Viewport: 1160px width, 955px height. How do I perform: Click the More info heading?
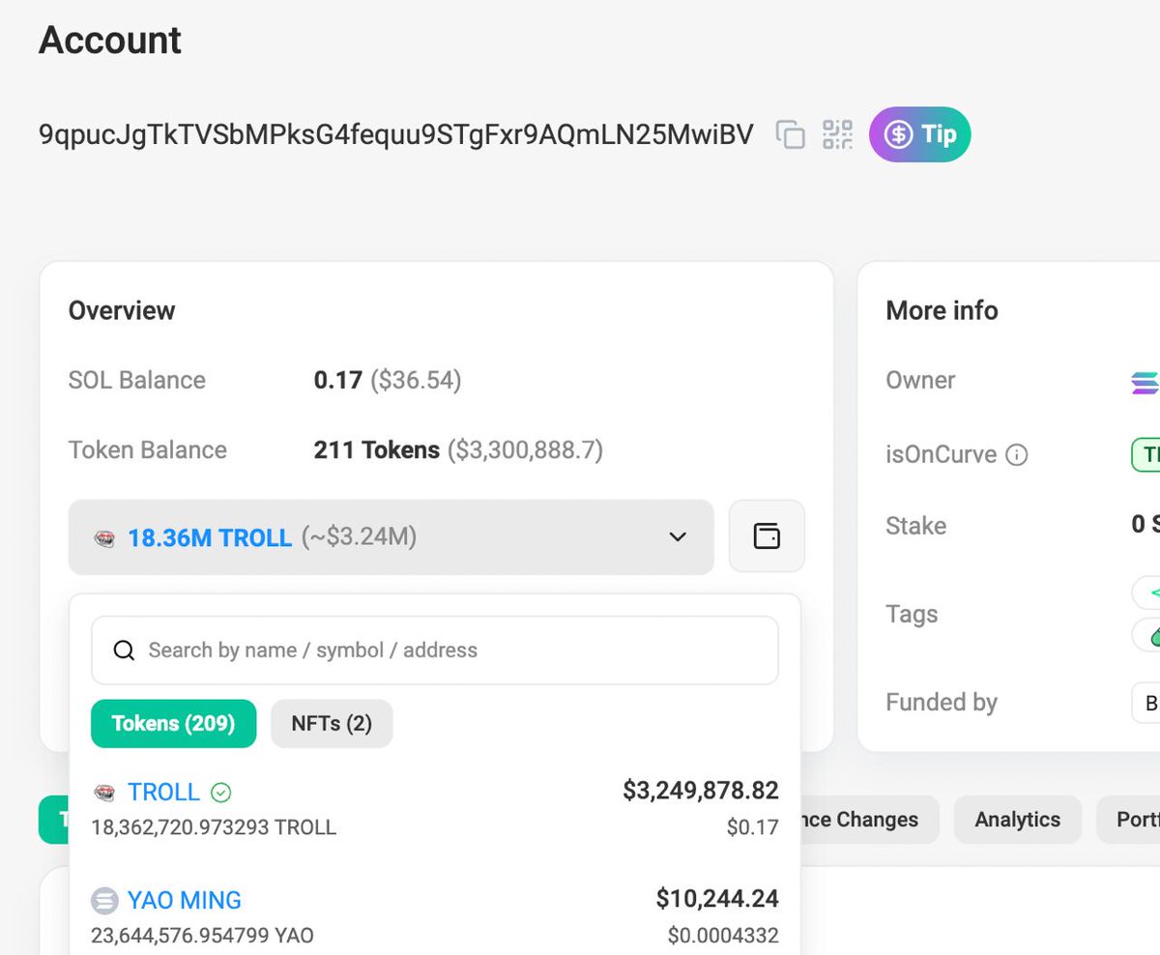tap(942, 310)
